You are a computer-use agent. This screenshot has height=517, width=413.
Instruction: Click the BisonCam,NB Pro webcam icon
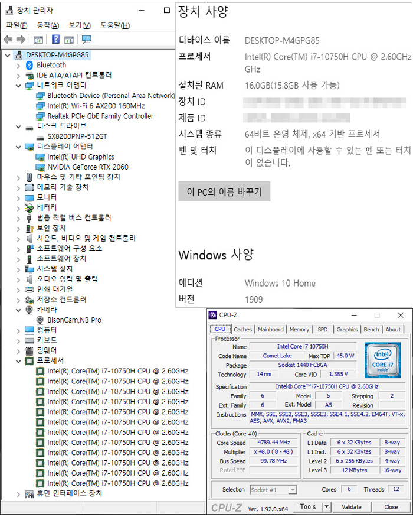click(40, 320)
